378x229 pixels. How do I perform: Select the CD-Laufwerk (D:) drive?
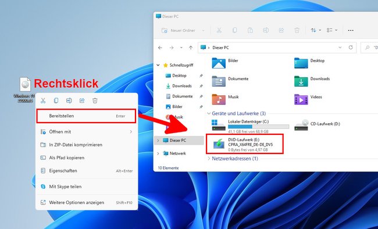click(318, 124)
